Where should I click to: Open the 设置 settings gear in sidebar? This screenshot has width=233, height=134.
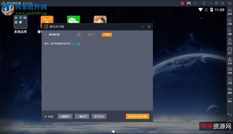coord(230,80)
